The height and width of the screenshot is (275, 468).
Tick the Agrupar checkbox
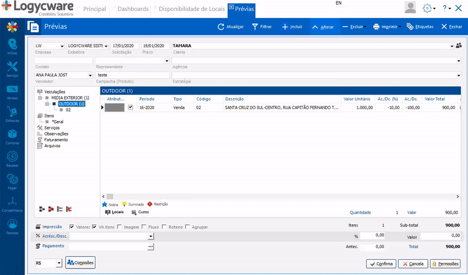(188, 227)
